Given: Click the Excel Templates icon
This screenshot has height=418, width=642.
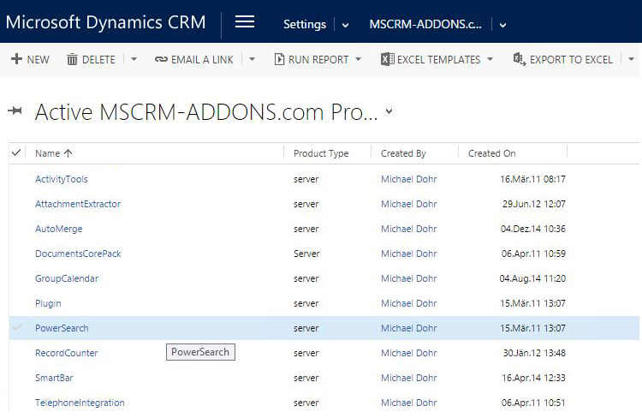Looking at the screenshot, I should click(387, 59).
